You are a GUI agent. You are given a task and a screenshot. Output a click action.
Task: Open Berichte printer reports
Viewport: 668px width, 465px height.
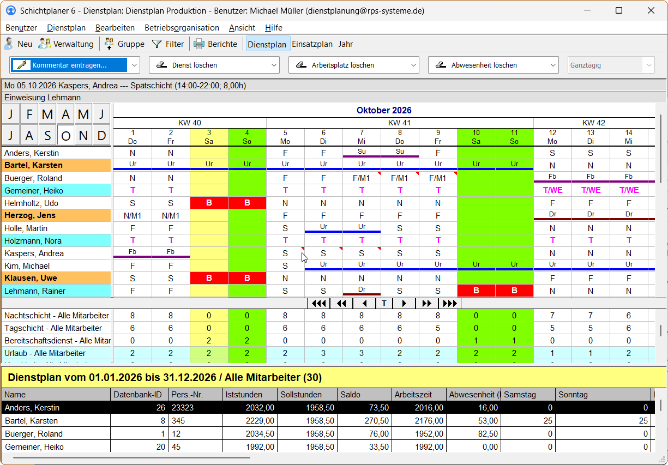(x=216, y=44)
